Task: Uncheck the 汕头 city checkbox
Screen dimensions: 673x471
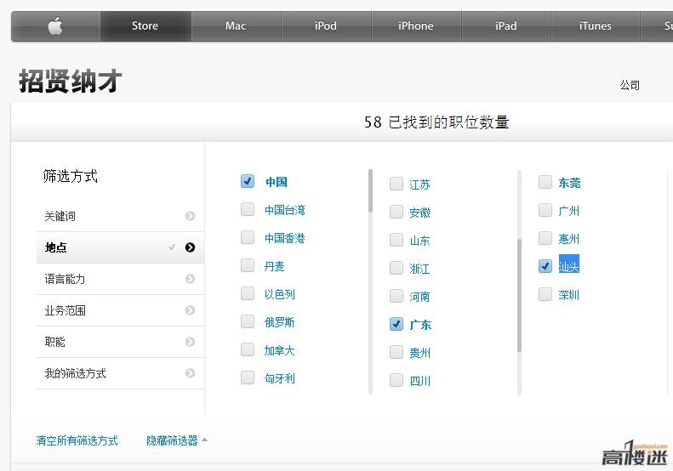Action: [x=545, y=266]
